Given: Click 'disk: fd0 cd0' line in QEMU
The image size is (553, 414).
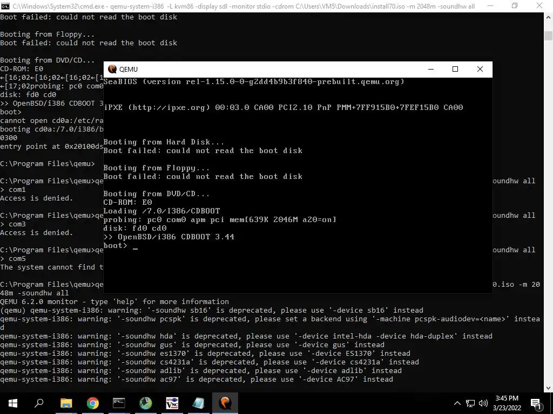Looking at the screenshot, I should [x=134, y=228].
